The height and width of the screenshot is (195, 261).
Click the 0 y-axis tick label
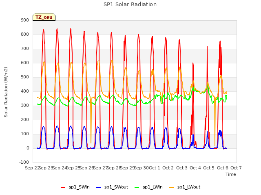(x=28, y=148)
